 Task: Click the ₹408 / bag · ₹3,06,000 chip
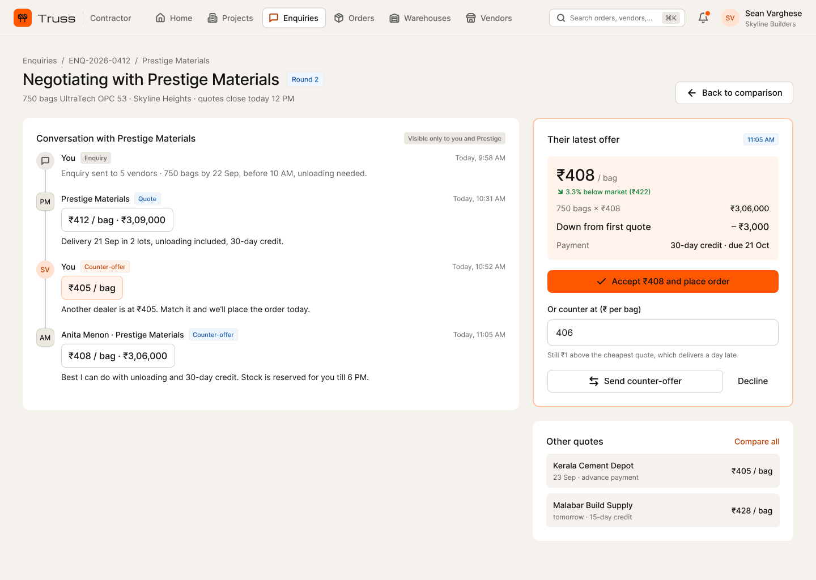pos(118,356)
